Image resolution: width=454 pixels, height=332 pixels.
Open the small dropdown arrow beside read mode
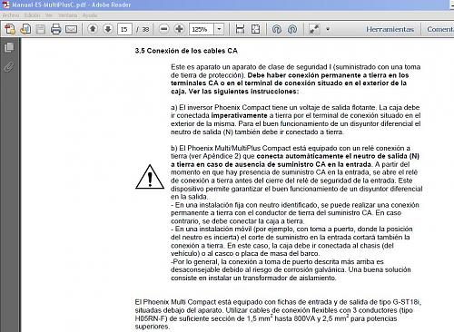(328, 29)
